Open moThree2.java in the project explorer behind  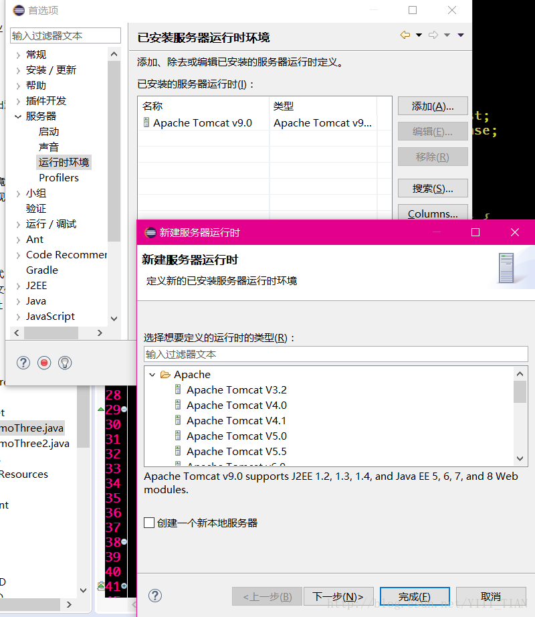[35, 444]
